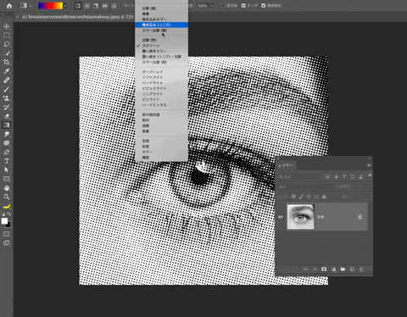
Task: Select the Zoom tool
Action: [x=7, y=197]
